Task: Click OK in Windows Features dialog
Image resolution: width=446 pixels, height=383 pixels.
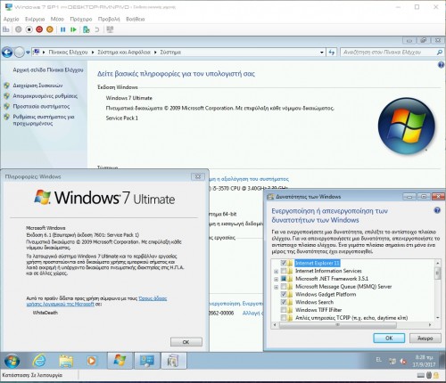Action: (389, 338)
